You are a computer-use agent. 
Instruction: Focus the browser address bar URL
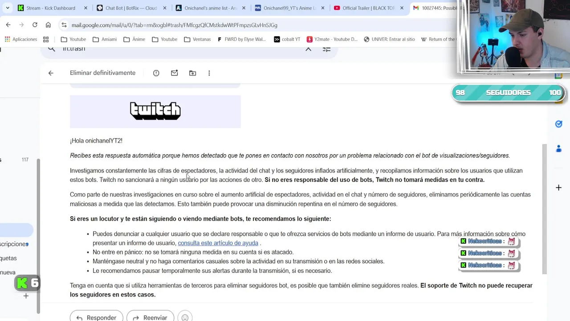(x=174, y=25)
